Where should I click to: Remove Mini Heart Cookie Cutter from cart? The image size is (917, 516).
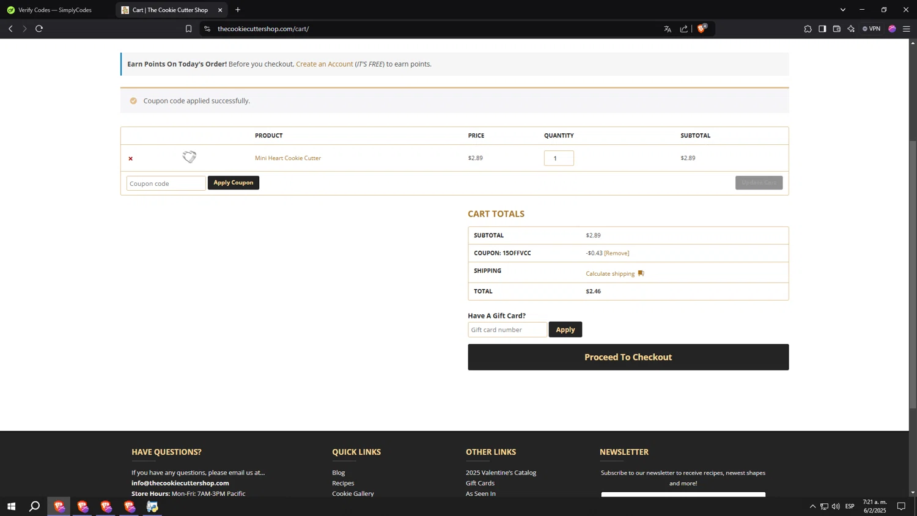pos(130,159)
